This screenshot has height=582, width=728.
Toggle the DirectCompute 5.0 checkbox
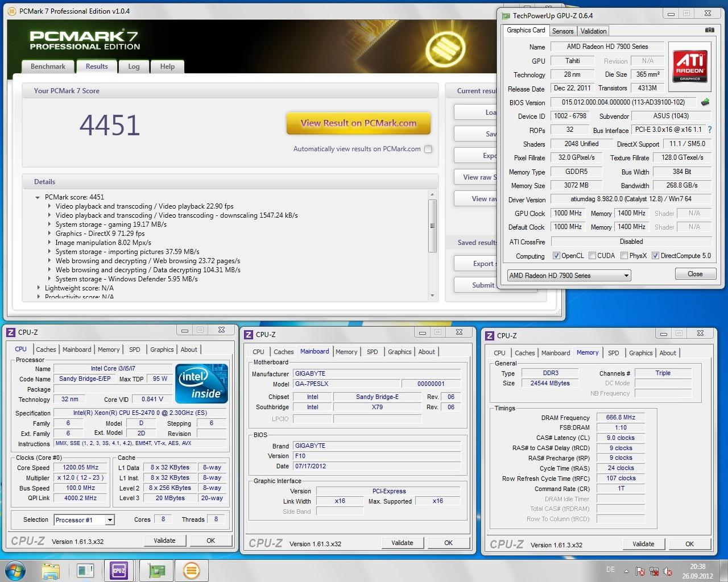(655, 256)
